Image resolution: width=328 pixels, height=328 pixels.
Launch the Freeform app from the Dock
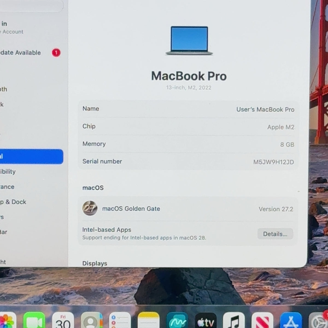(177, 320)
